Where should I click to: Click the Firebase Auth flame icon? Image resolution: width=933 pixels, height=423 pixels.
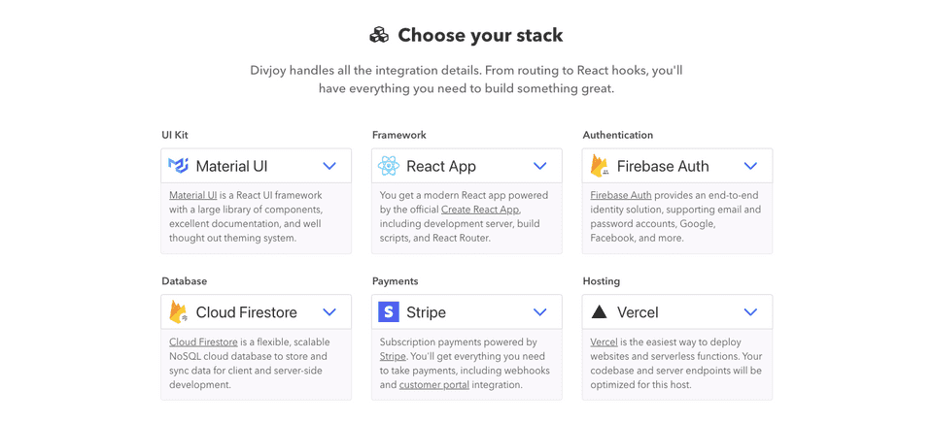[x=600, y=166]
